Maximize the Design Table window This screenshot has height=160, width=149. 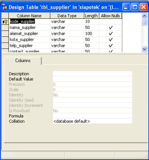pyautogui.click(x=135, y=7)
